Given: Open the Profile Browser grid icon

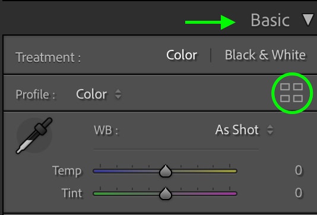Looking at the screenshot, I should (x=291, y=93).
